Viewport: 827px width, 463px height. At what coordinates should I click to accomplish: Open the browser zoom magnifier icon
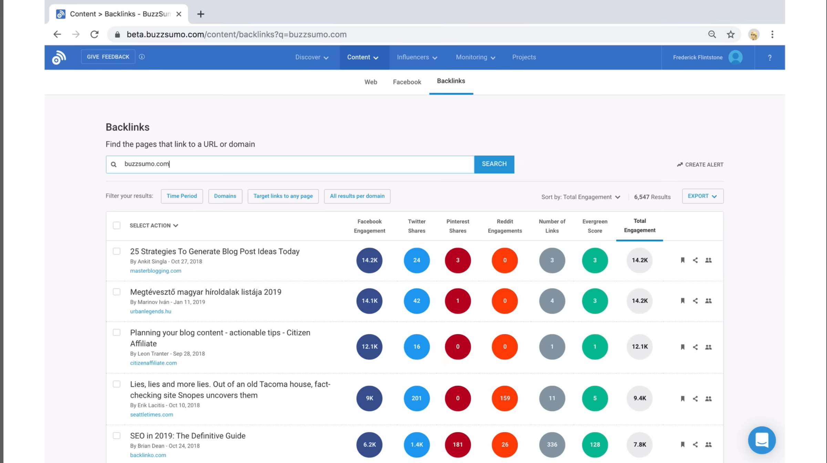coord(712,34)
